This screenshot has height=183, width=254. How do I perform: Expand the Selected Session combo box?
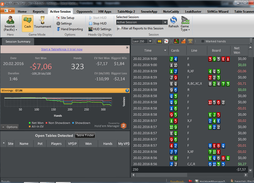[165, 22]
